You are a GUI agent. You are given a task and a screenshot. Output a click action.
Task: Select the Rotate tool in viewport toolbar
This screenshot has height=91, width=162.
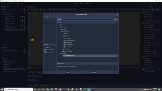coord(34,9)
